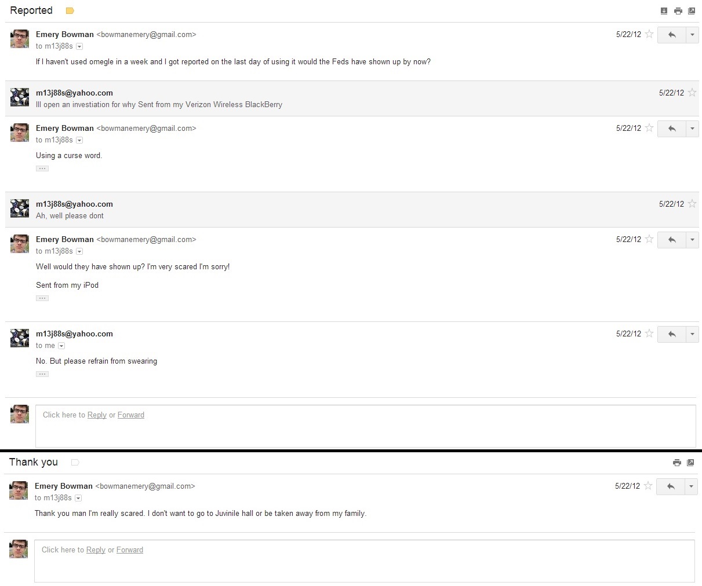Reply to "No. But please refrain from swearing"
Screen dimensions: 702x586
[x=672, y=334]
